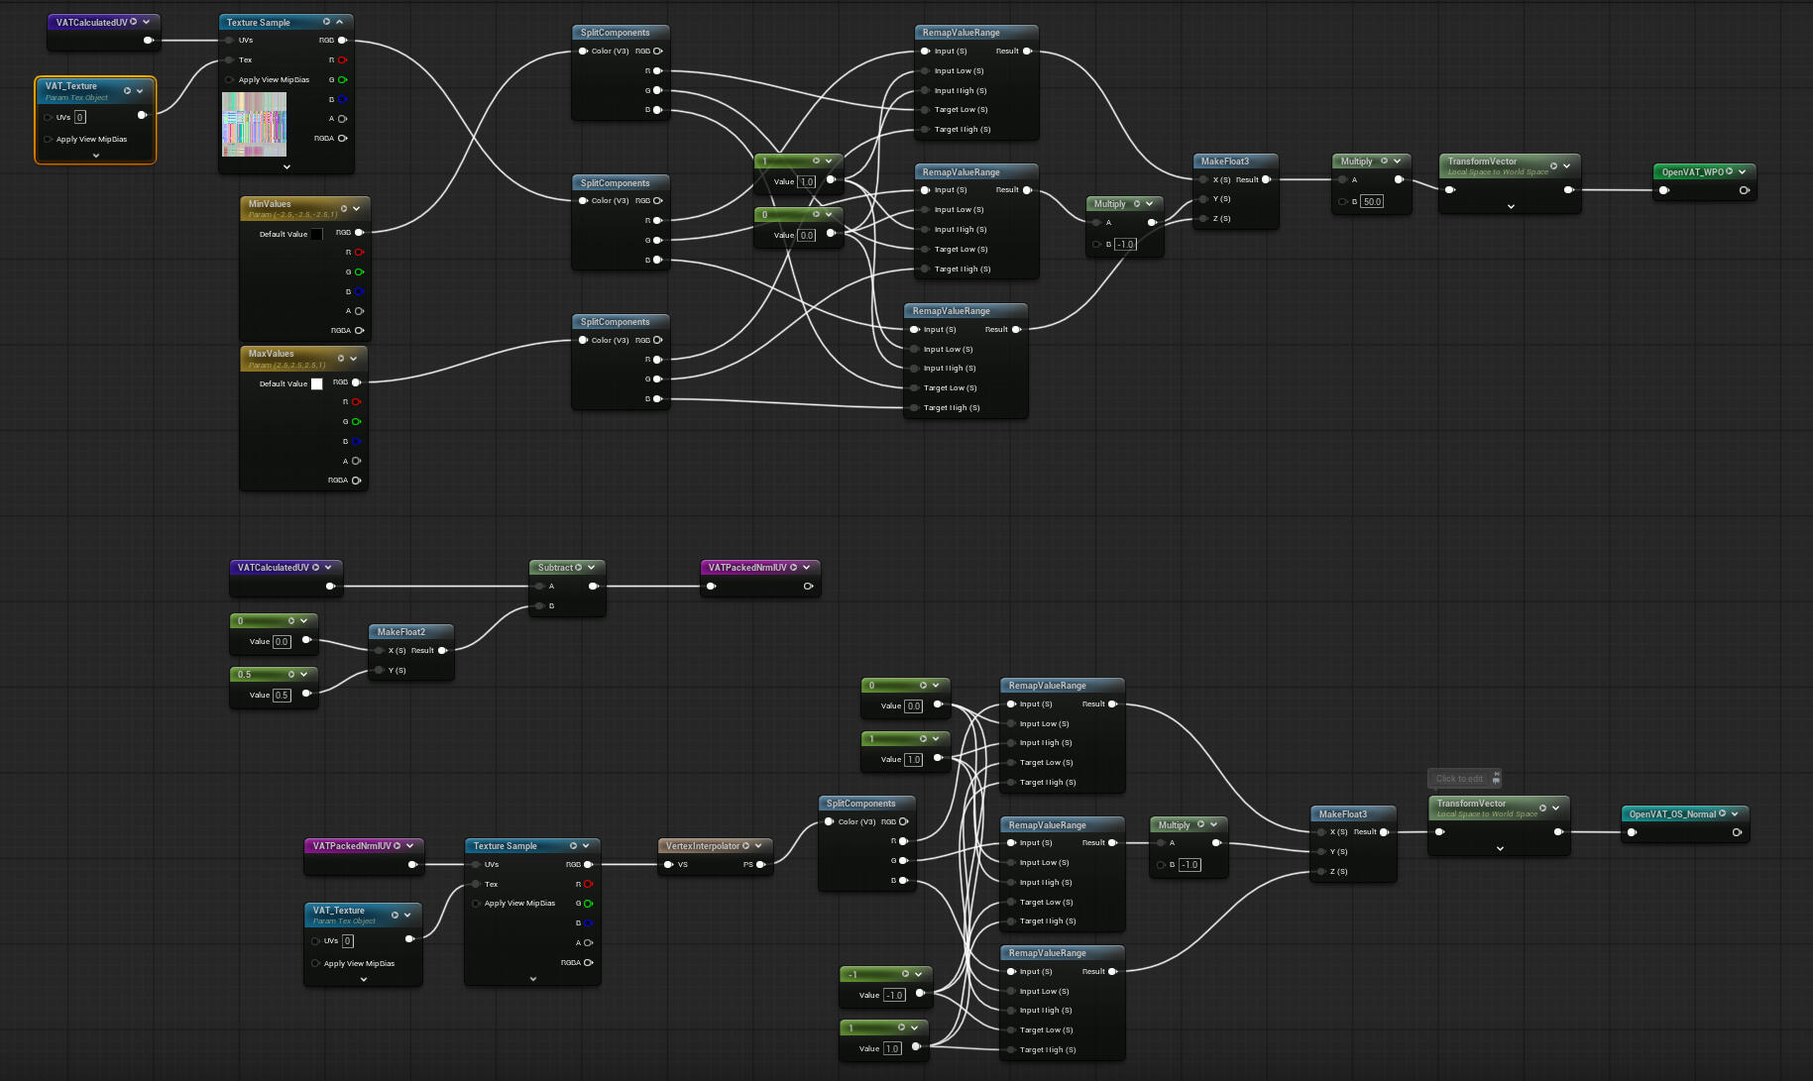Select the MakeFloat2 node title
Screen dimensions: 1813x1081
[401, 632]
